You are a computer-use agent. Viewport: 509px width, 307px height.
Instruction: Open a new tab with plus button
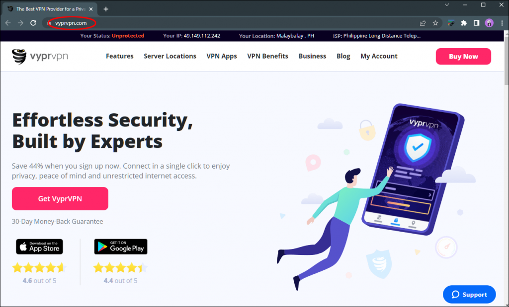(106, 9)
